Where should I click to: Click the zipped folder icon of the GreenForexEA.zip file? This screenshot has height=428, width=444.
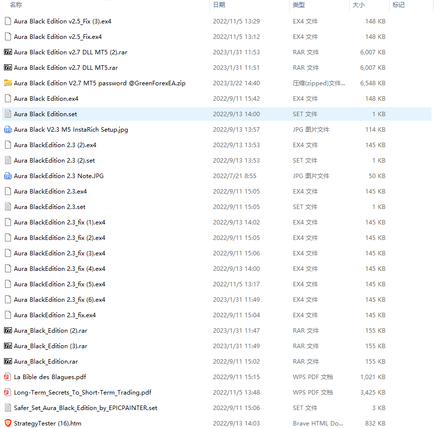pos(8,83)
